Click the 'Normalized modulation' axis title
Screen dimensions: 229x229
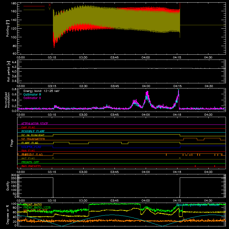[7, 100]
